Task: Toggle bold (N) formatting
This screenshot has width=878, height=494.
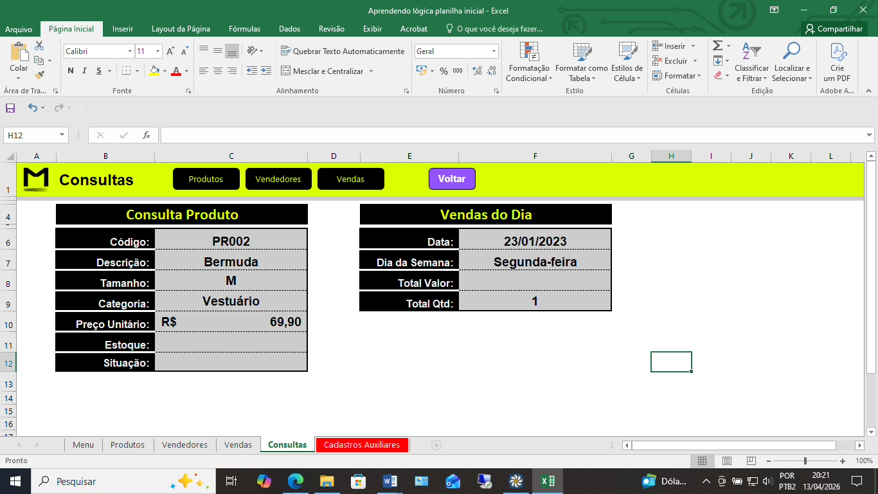Action: pos(71,71)
